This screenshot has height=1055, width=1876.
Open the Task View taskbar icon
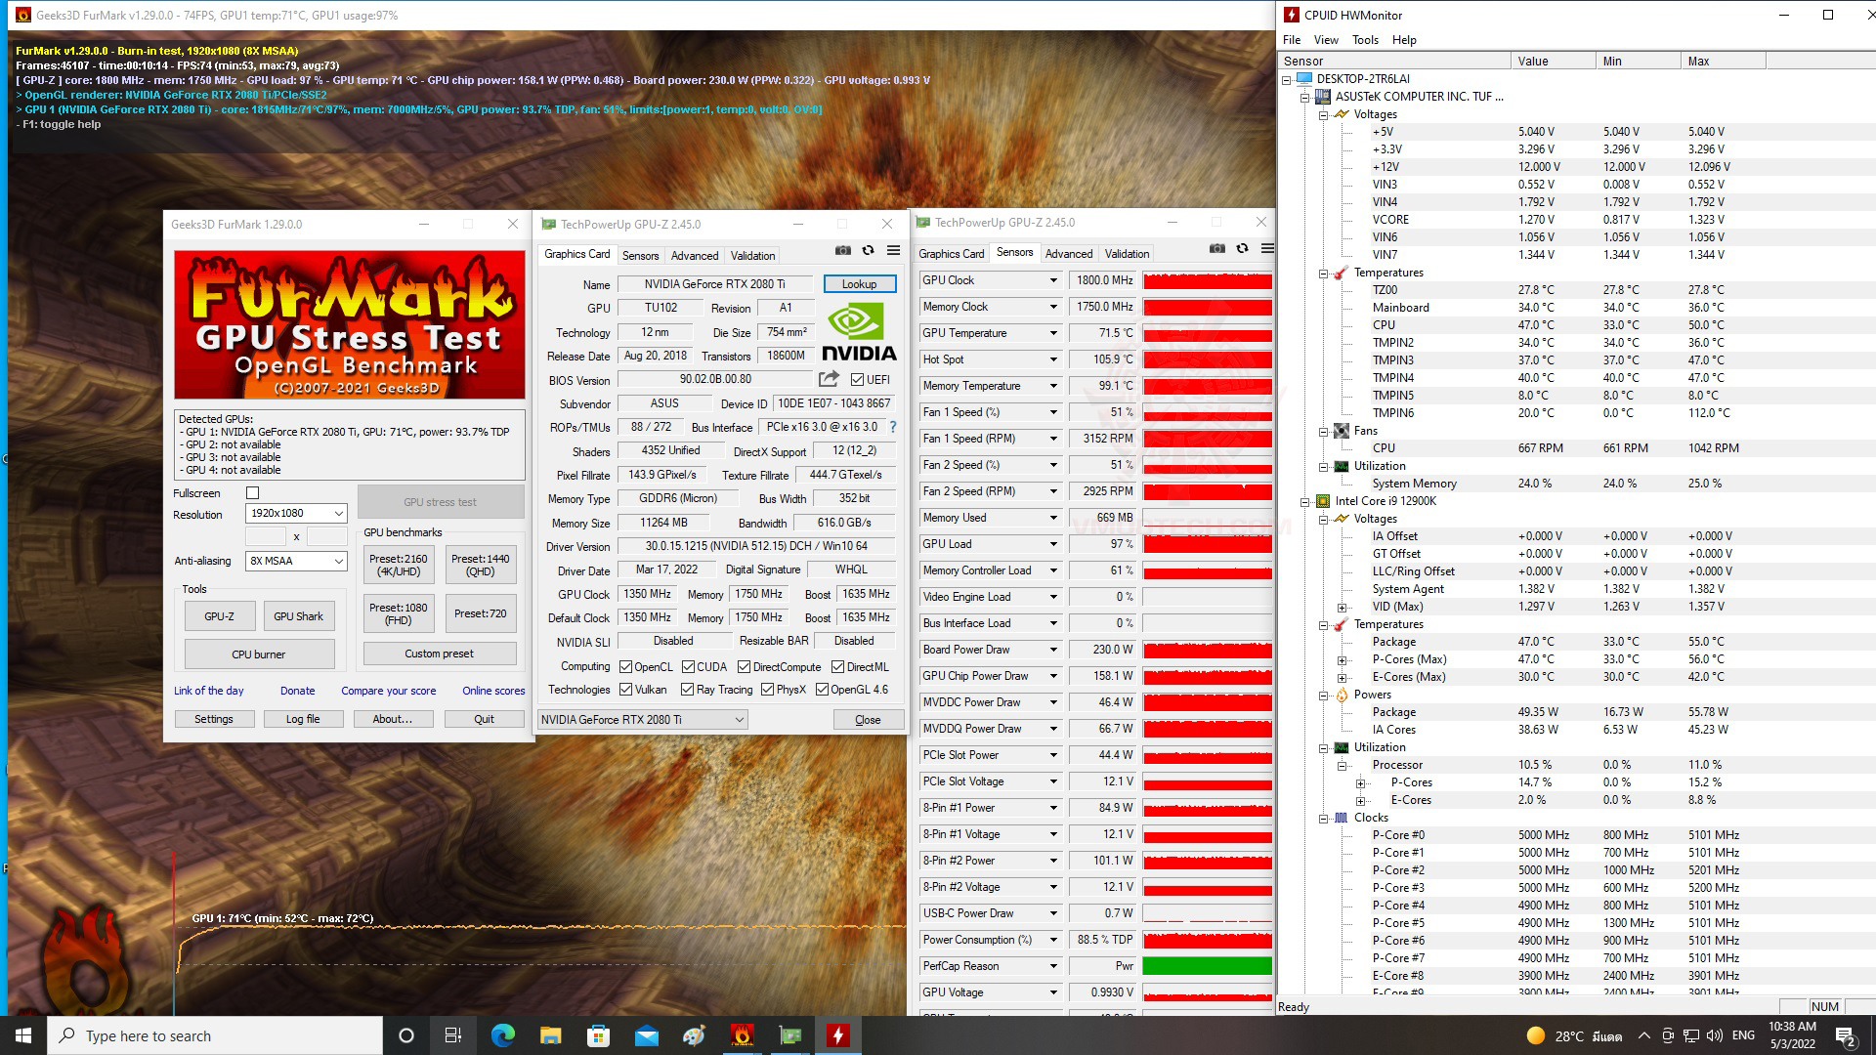452,1035
